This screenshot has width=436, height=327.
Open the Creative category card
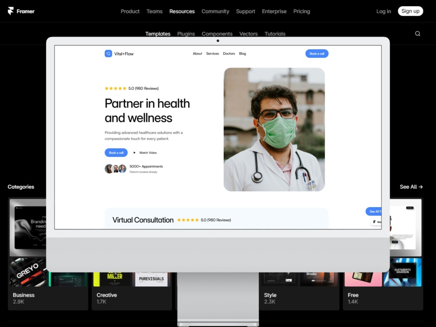132,291
